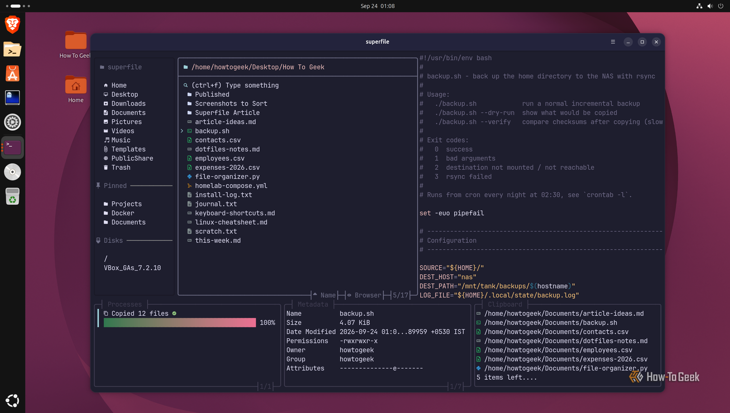Click the Permissions value -rwxrwxr-x
Screen dimensions: 730x413
pyautogui.click(x=359, y=341)
